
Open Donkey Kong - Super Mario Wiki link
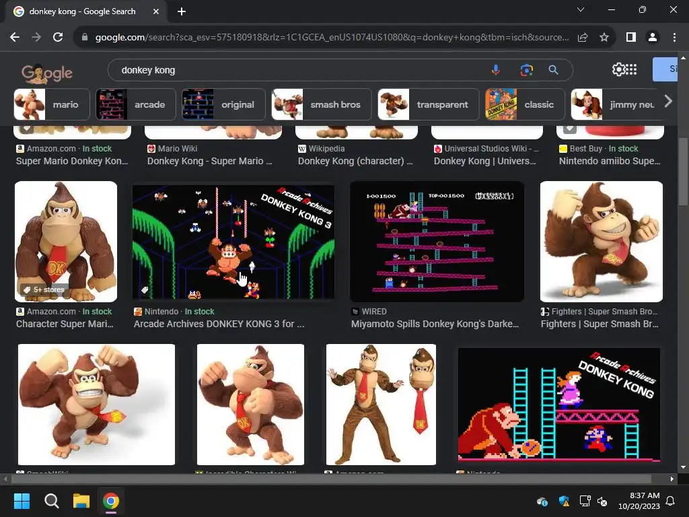click(210, 161)
